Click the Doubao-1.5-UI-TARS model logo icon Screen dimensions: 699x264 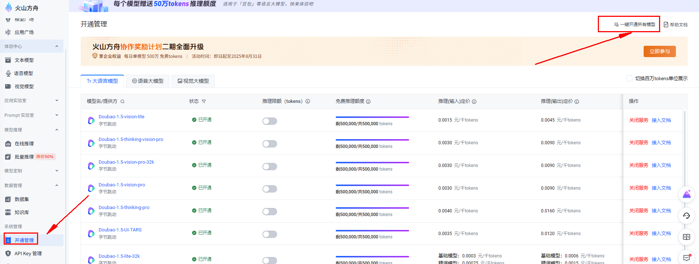91,234
